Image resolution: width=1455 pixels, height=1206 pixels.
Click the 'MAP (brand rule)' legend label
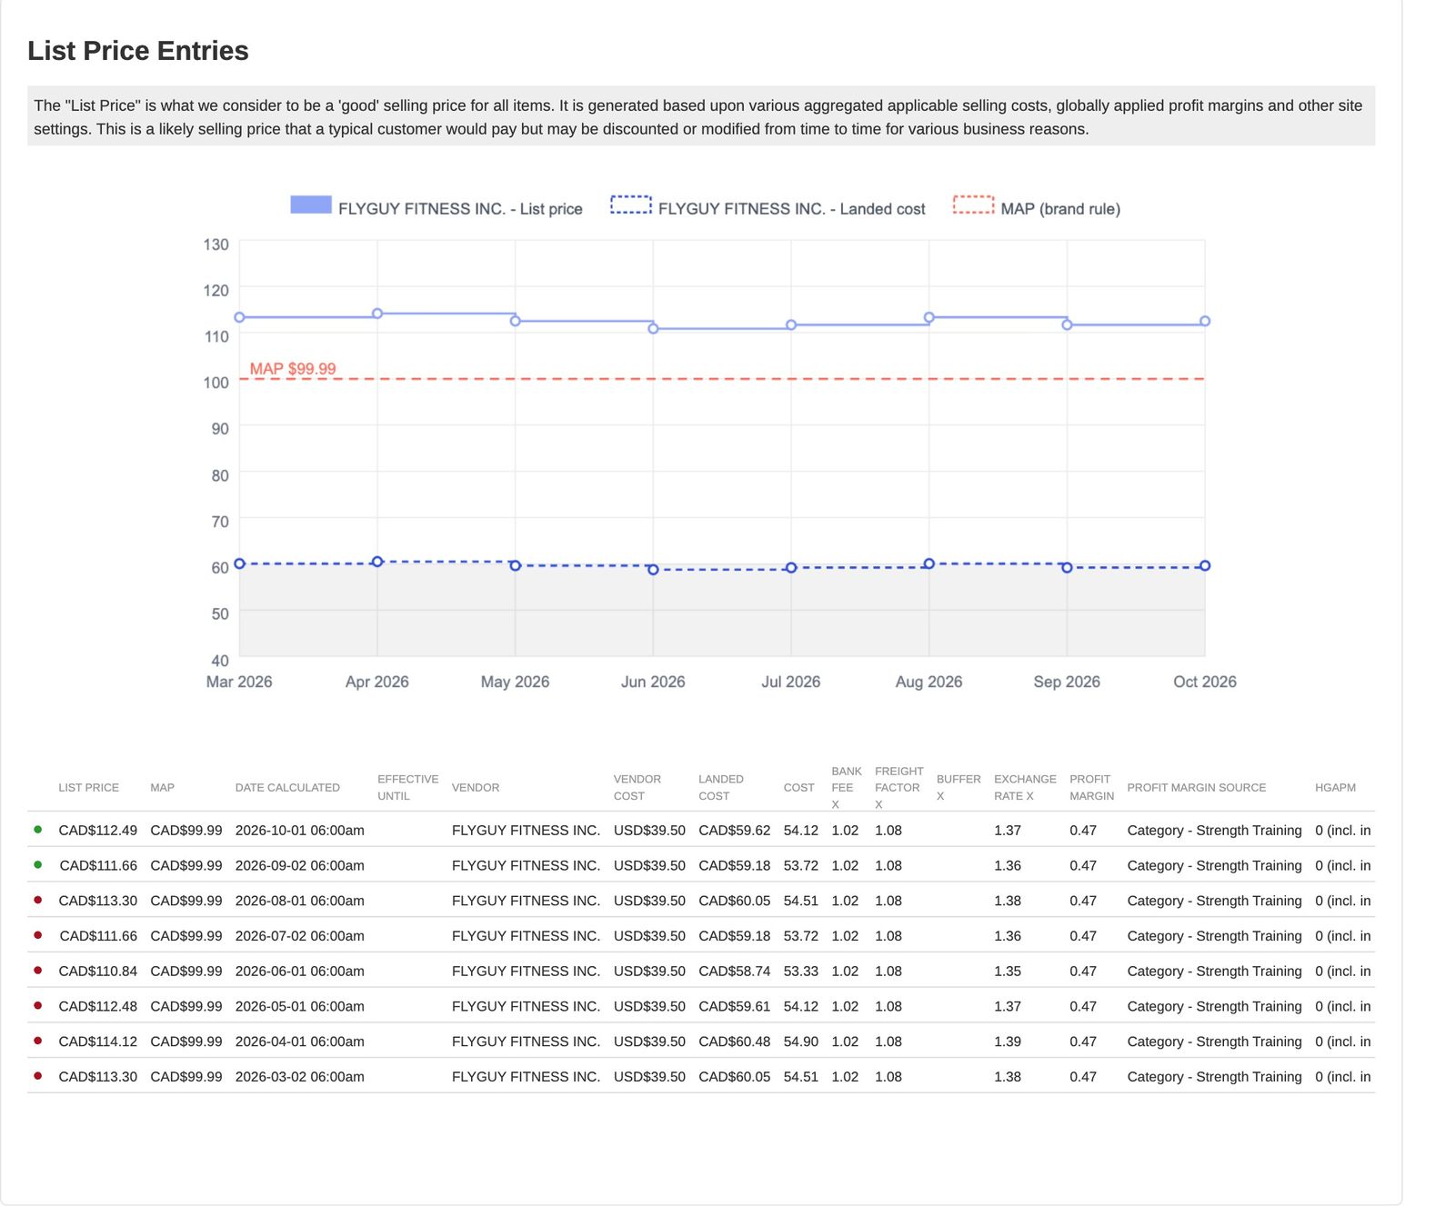[x=1060, y=209]
